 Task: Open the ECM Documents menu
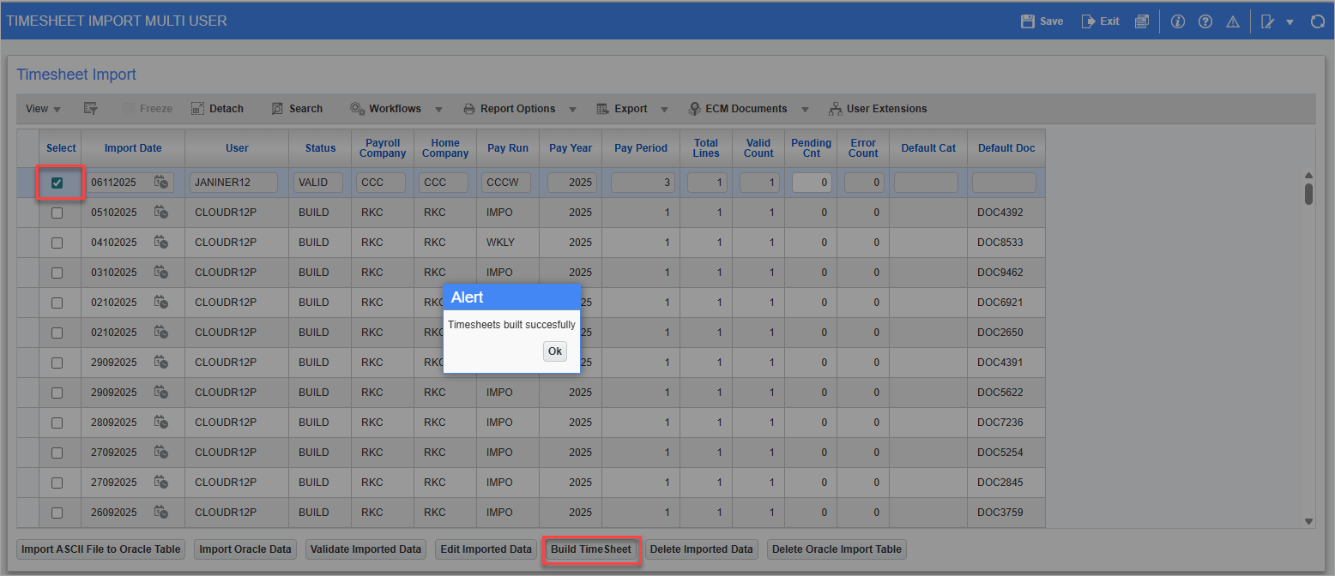click(746, 109)
